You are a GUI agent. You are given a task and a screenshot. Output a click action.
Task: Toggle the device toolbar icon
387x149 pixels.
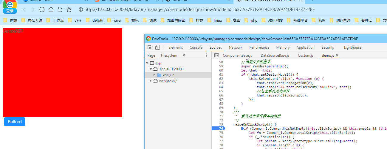(x=157, y=47)
